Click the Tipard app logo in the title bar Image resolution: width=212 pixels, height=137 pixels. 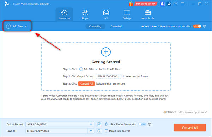pos(7,4)
